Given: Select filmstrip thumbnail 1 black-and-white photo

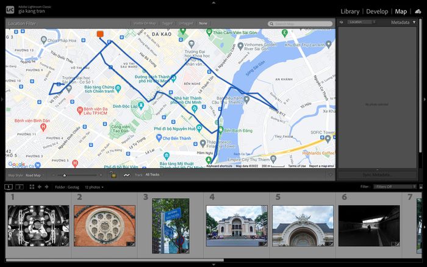Looking at the screenshot, I should 38,226.
